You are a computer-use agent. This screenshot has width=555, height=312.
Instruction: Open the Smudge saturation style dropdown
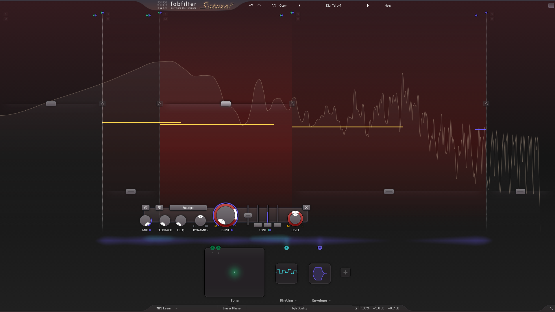pos(188,208)
